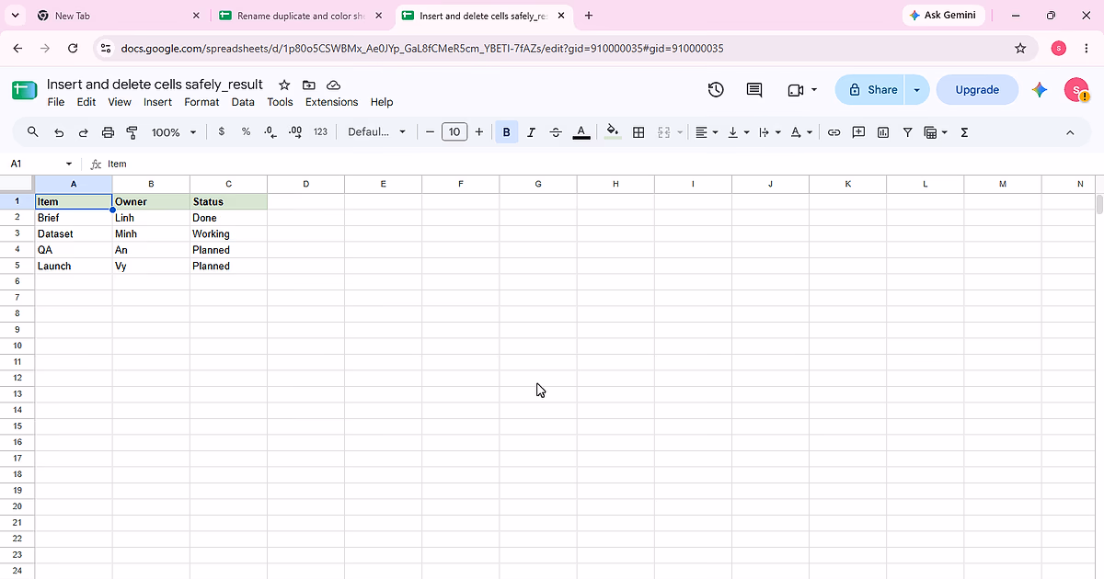Open the Insert menu
This screenshot has height=579, width=1104.
[x=157, y=102]
